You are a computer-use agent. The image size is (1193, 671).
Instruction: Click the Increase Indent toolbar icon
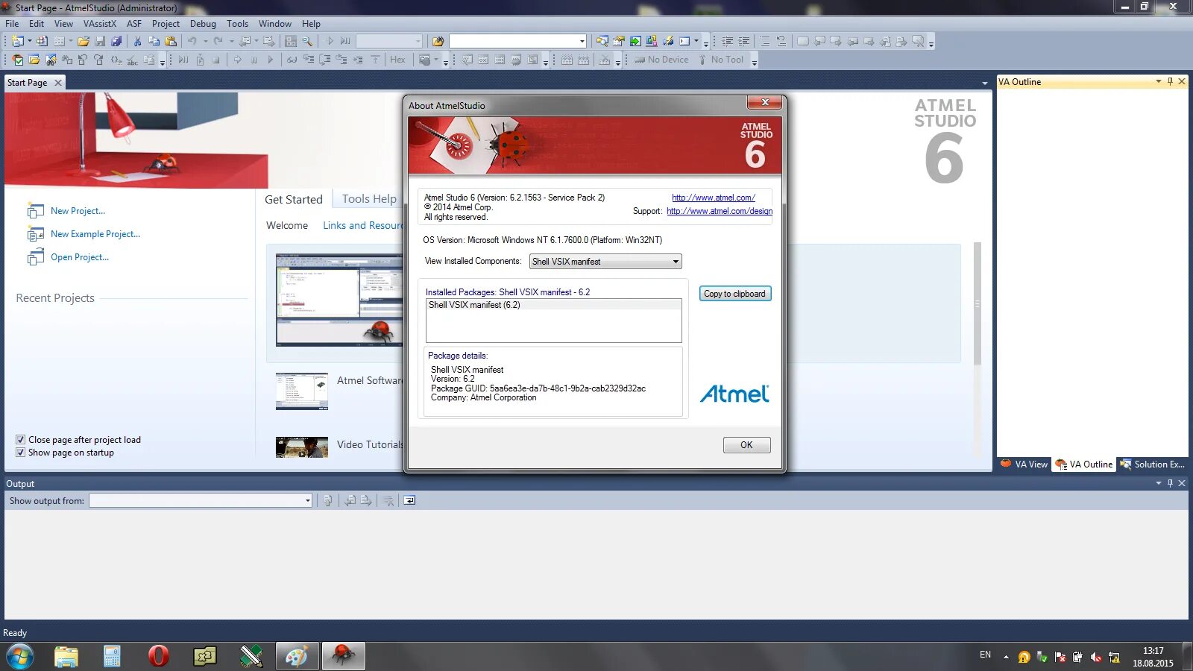coord(743,41)
